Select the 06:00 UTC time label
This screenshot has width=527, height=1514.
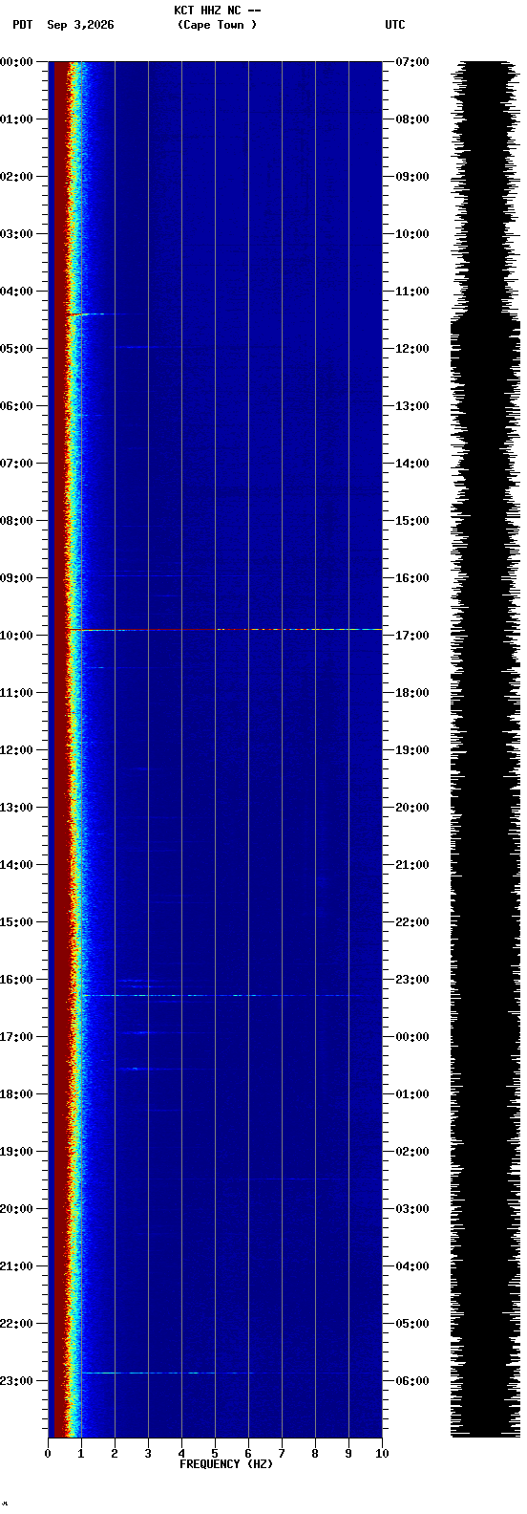pyautogui.click(x=412, y=1381)
